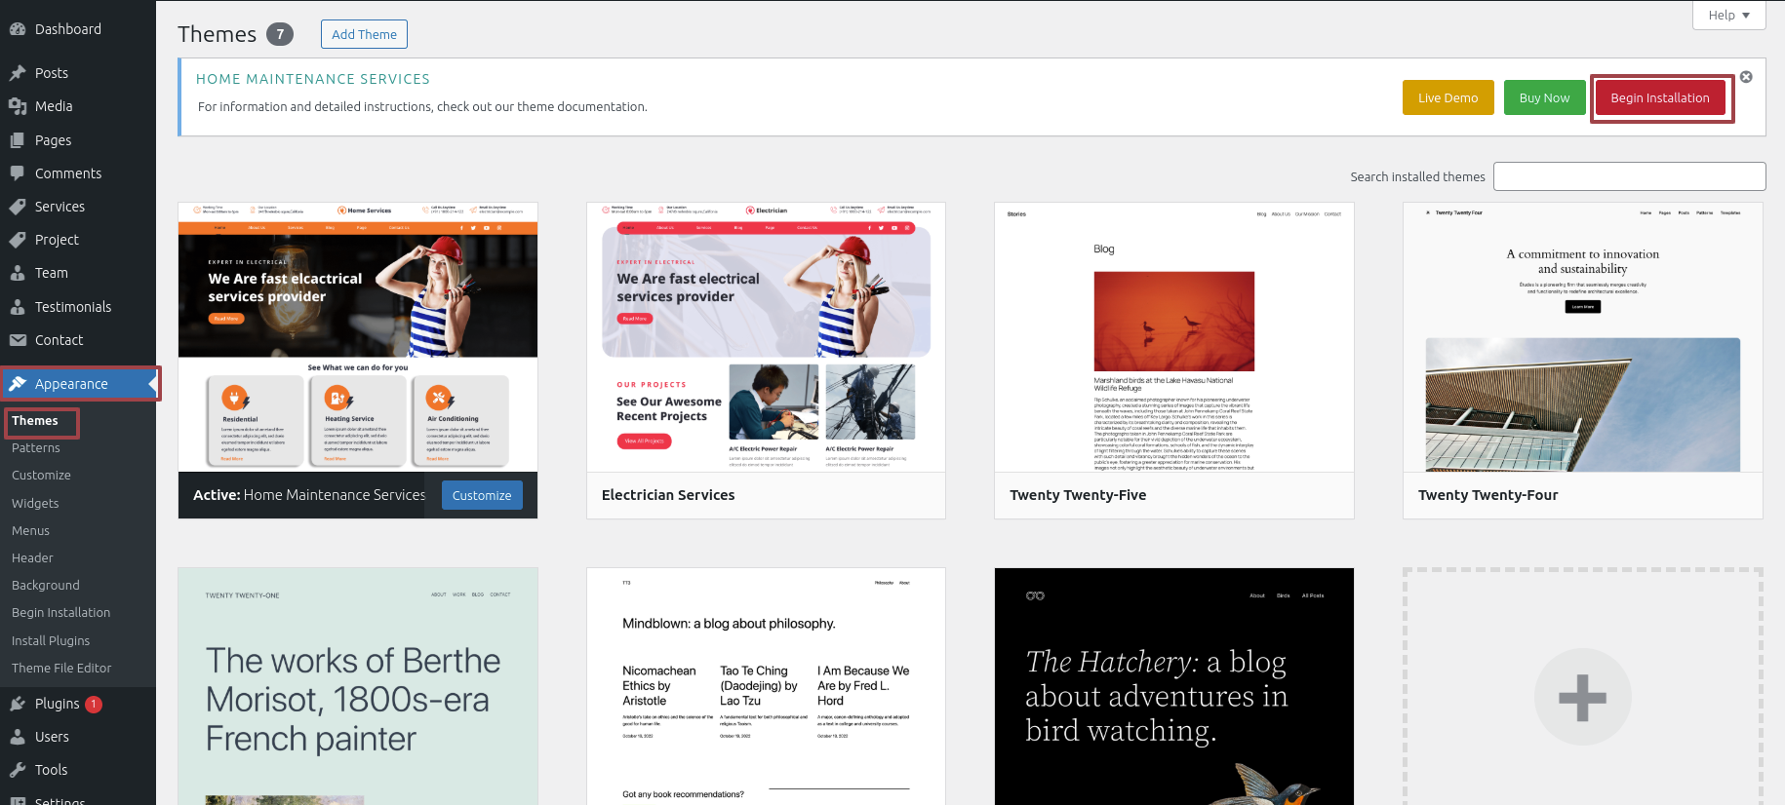Click the Comments speech bubble icon
1785x805 pixels.
(18, 173)
